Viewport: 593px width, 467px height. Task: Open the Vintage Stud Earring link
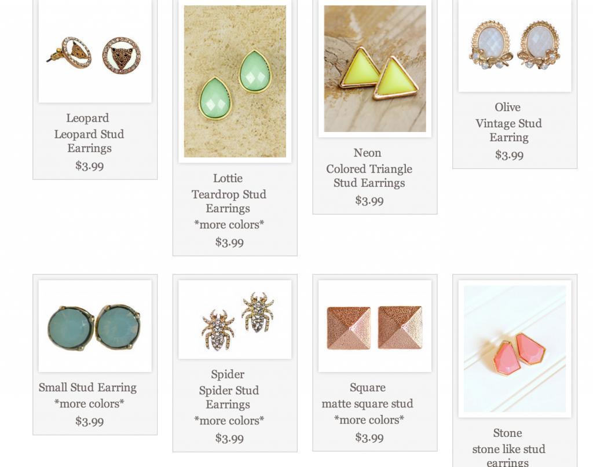(508, 130)
